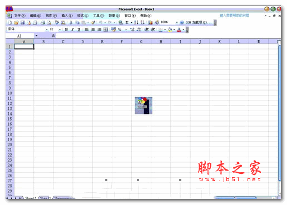Run the Spelling check icon
The width and height of the screenshot is (287, 205).
57,23
